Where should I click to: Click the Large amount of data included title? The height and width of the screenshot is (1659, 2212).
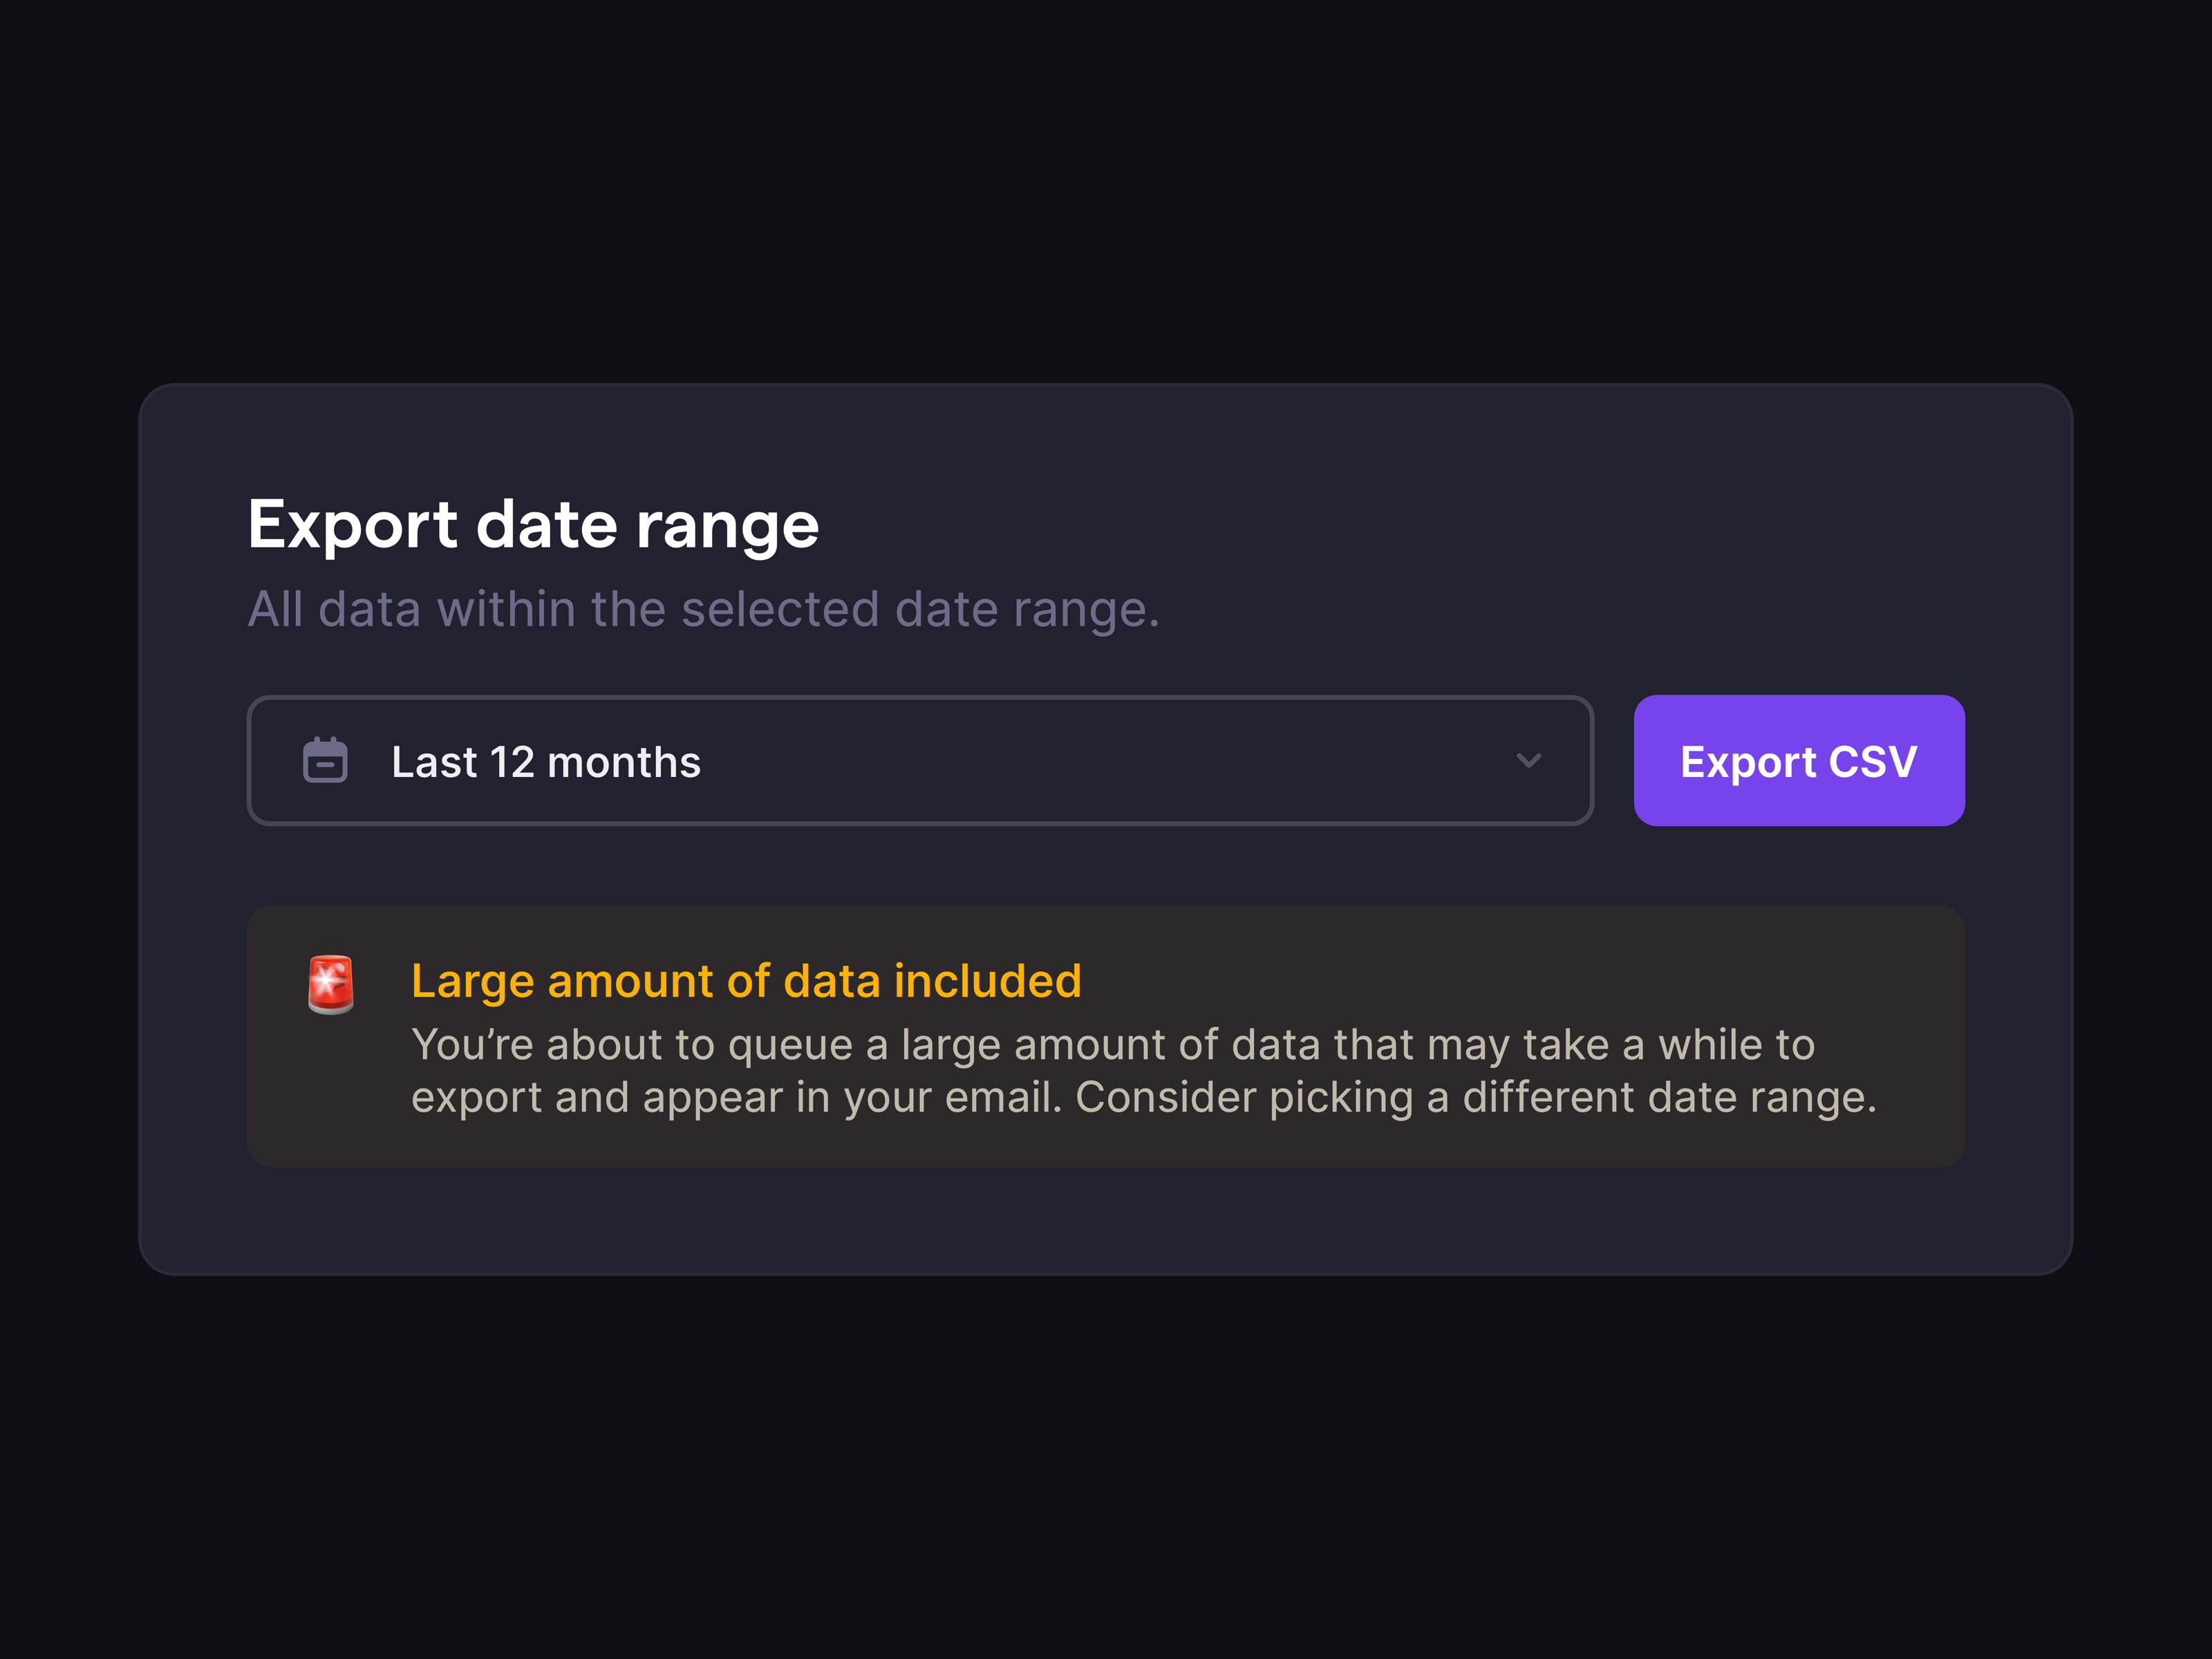click(746, 981)
